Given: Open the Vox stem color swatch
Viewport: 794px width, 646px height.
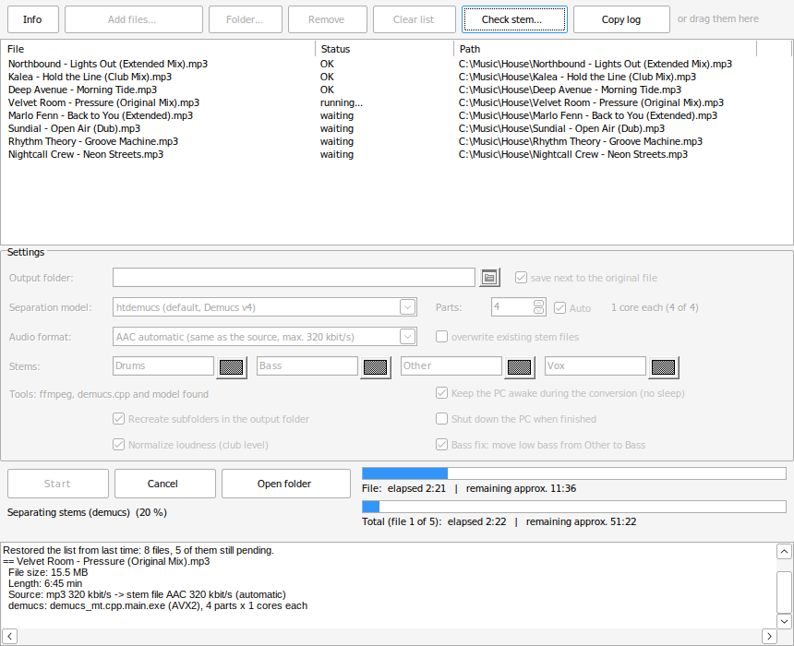Looking at the screenshot, I should click(663, 367).
